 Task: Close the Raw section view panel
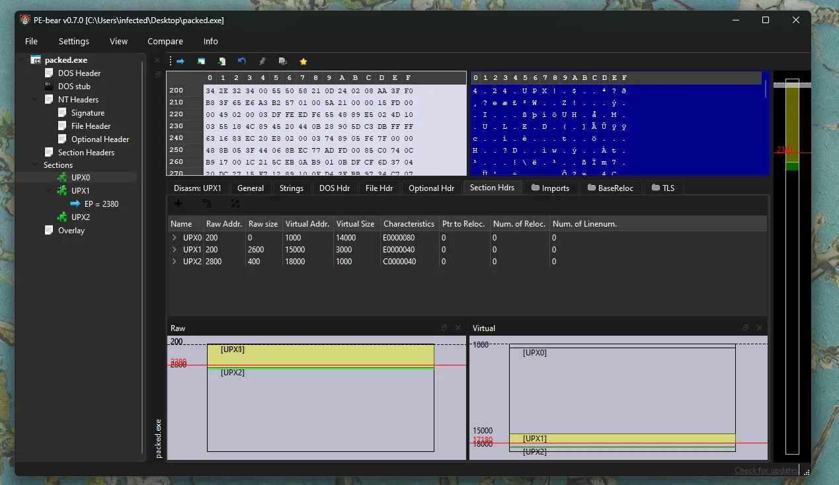click(458, 328)
